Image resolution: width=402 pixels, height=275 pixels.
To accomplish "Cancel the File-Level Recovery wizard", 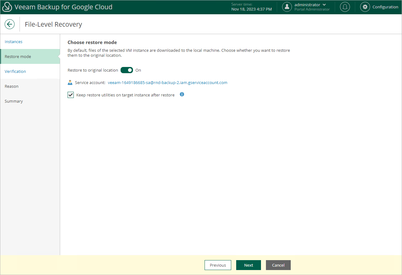I will tap(278, 265).
